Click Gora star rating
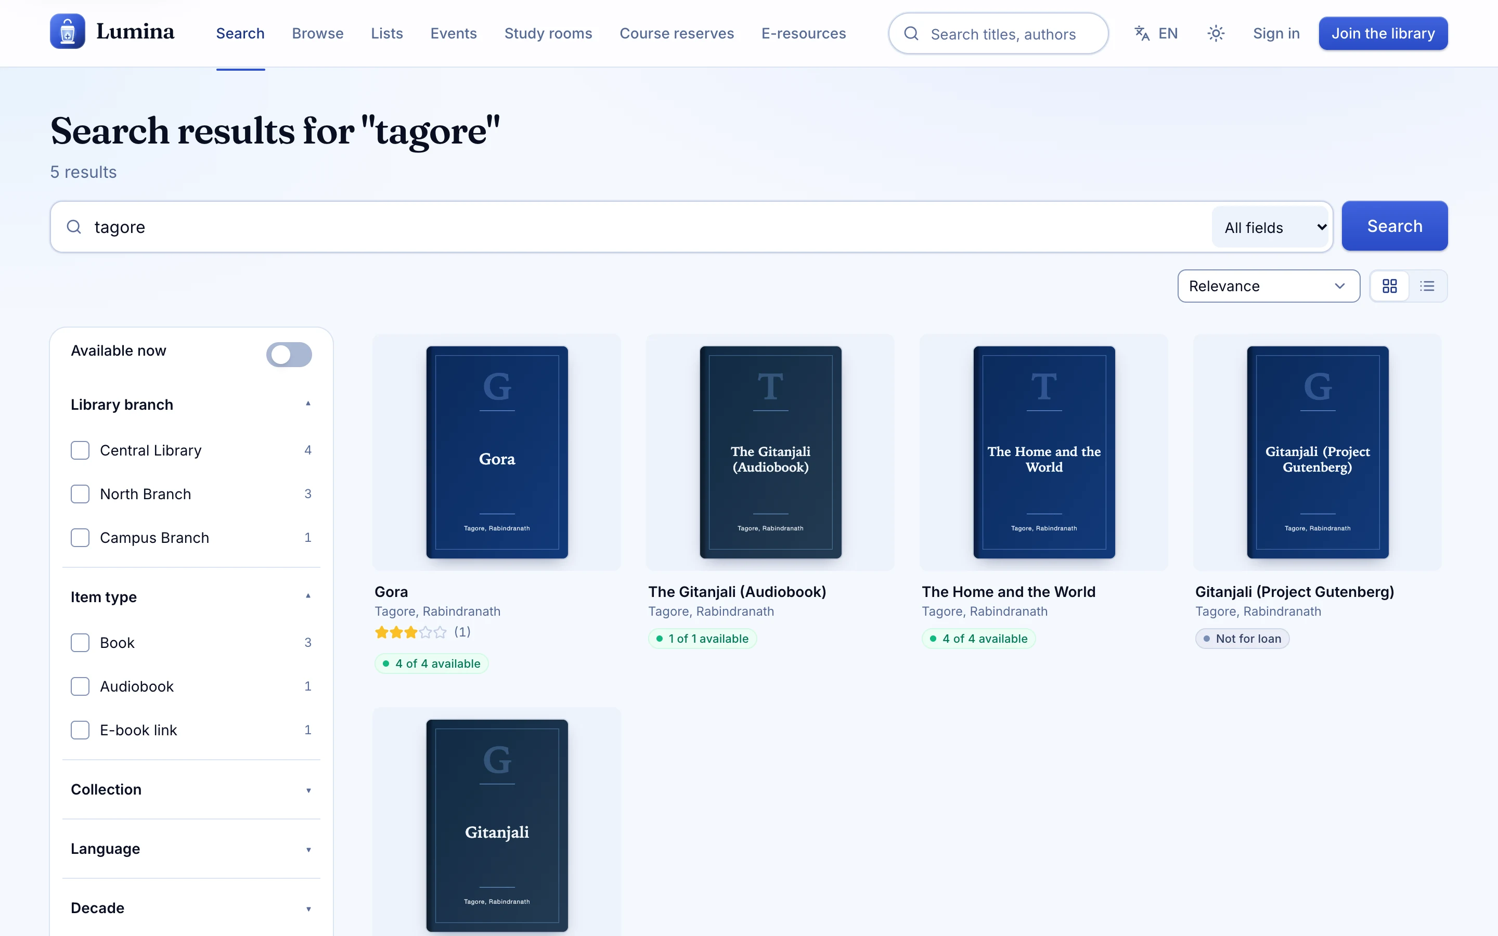Screen dimensions: 1498x936 pyautogui.click(x=410, y=632)
